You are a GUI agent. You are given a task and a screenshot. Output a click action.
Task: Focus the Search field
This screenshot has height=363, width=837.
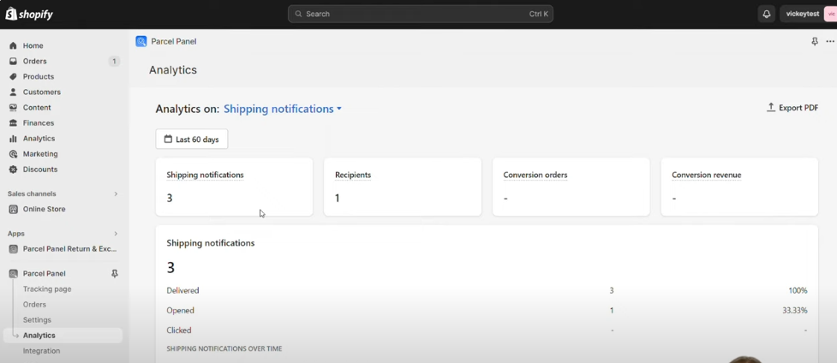pos(421,14)
